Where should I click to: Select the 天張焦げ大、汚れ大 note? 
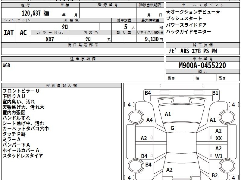[x=23, y=107]
